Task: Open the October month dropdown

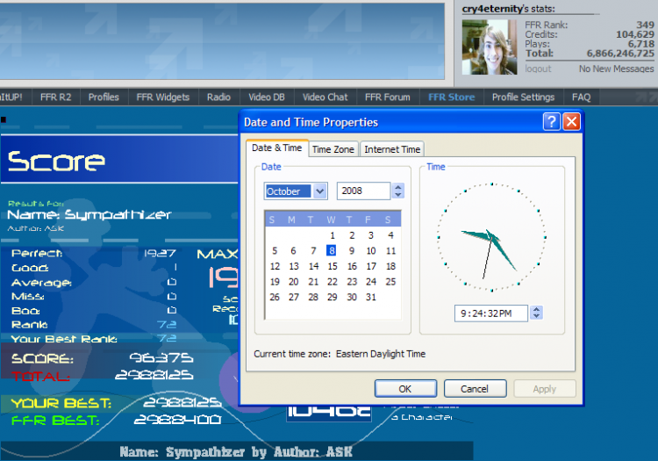Action: (319, 191)
